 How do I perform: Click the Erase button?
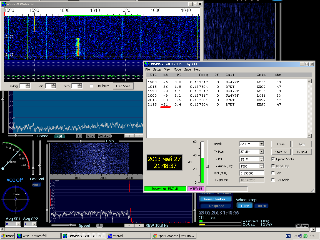pyautogui.click(x=281, y=144)
